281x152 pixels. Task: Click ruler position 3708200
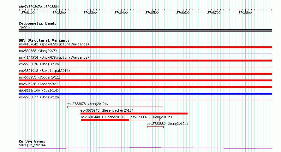(59, 13)
